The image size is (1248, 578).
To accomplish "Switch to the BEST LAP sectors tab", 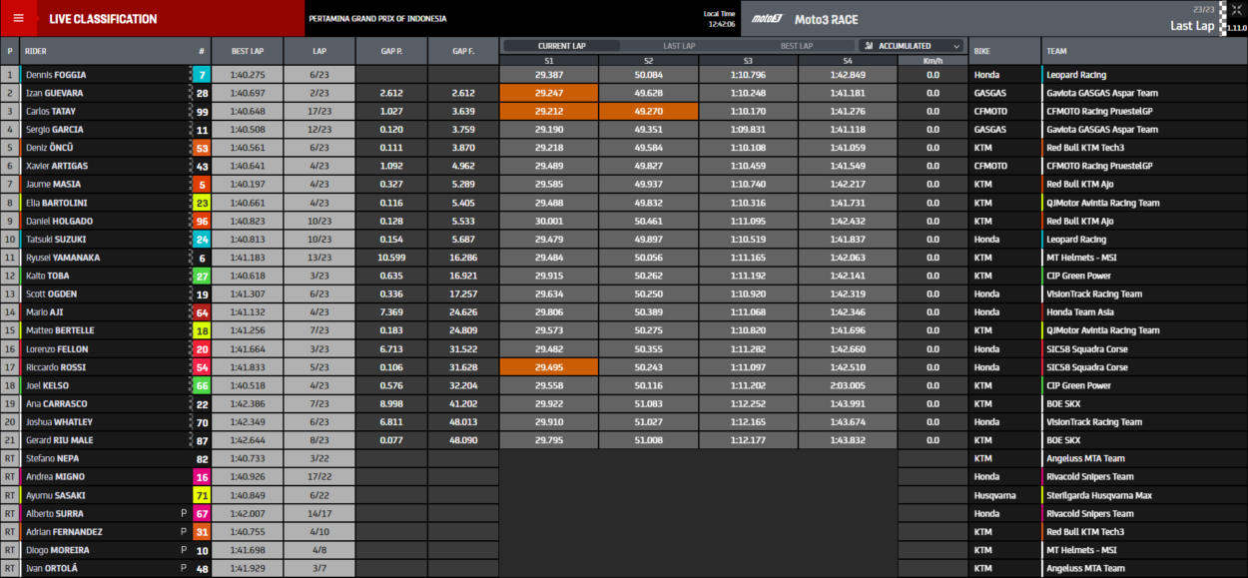I will 796,46.
